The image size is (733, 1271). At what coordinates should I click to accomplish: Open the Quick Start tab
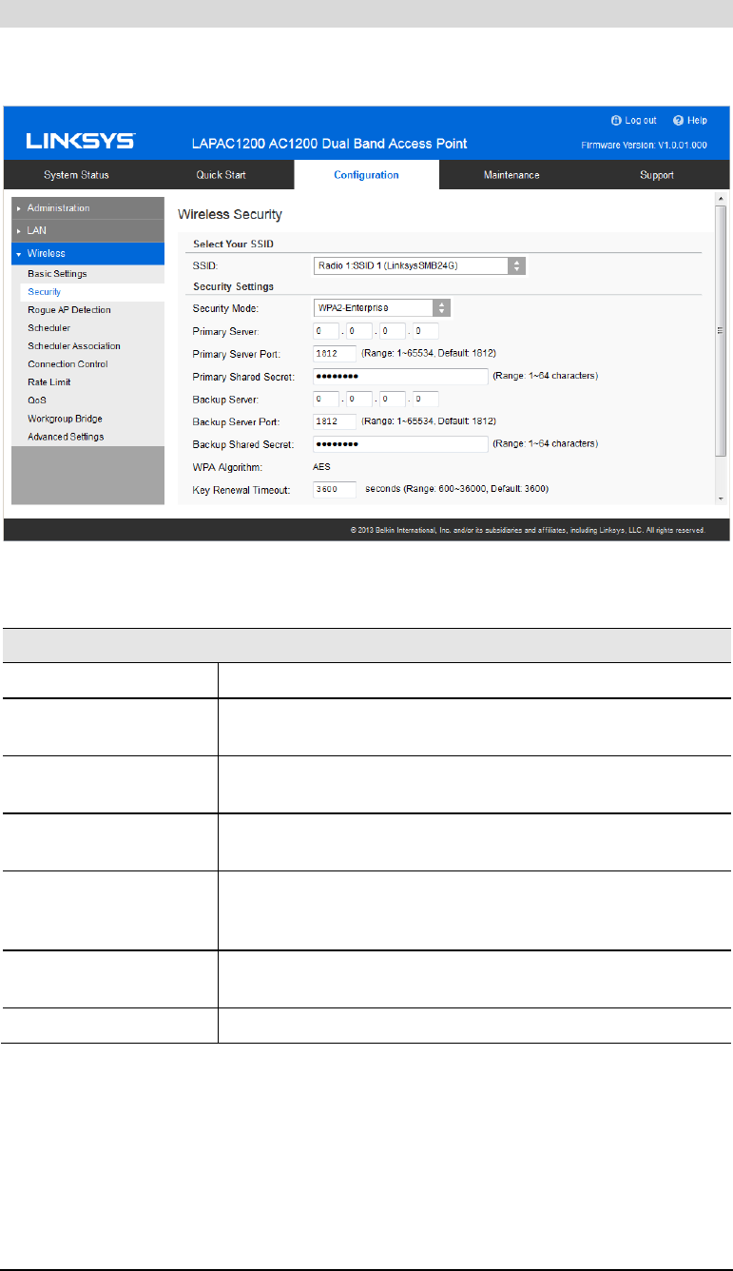pyautogui.click(x=222, y=175)
